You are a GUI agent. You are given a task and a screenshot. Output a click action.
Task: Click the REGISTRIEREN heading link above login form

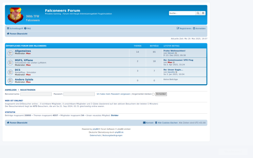click(x=28, y=90)
